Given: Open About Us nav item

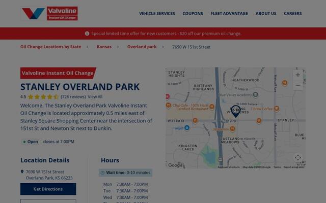Looking at the screenshot, I should click(x=266, y=14).
